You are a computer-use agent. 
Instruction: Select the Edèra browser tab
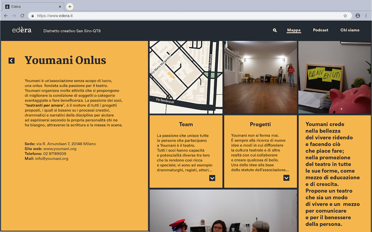pyautogui.click(x=33, y=6)
